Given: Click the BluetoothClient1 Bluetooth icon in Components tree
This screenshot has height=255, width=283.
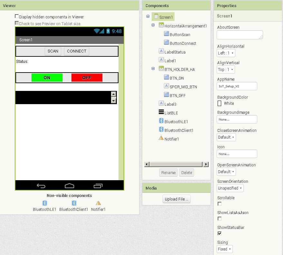Looking at the screenshot, I should pyautogui.click(x=161, y=130).
